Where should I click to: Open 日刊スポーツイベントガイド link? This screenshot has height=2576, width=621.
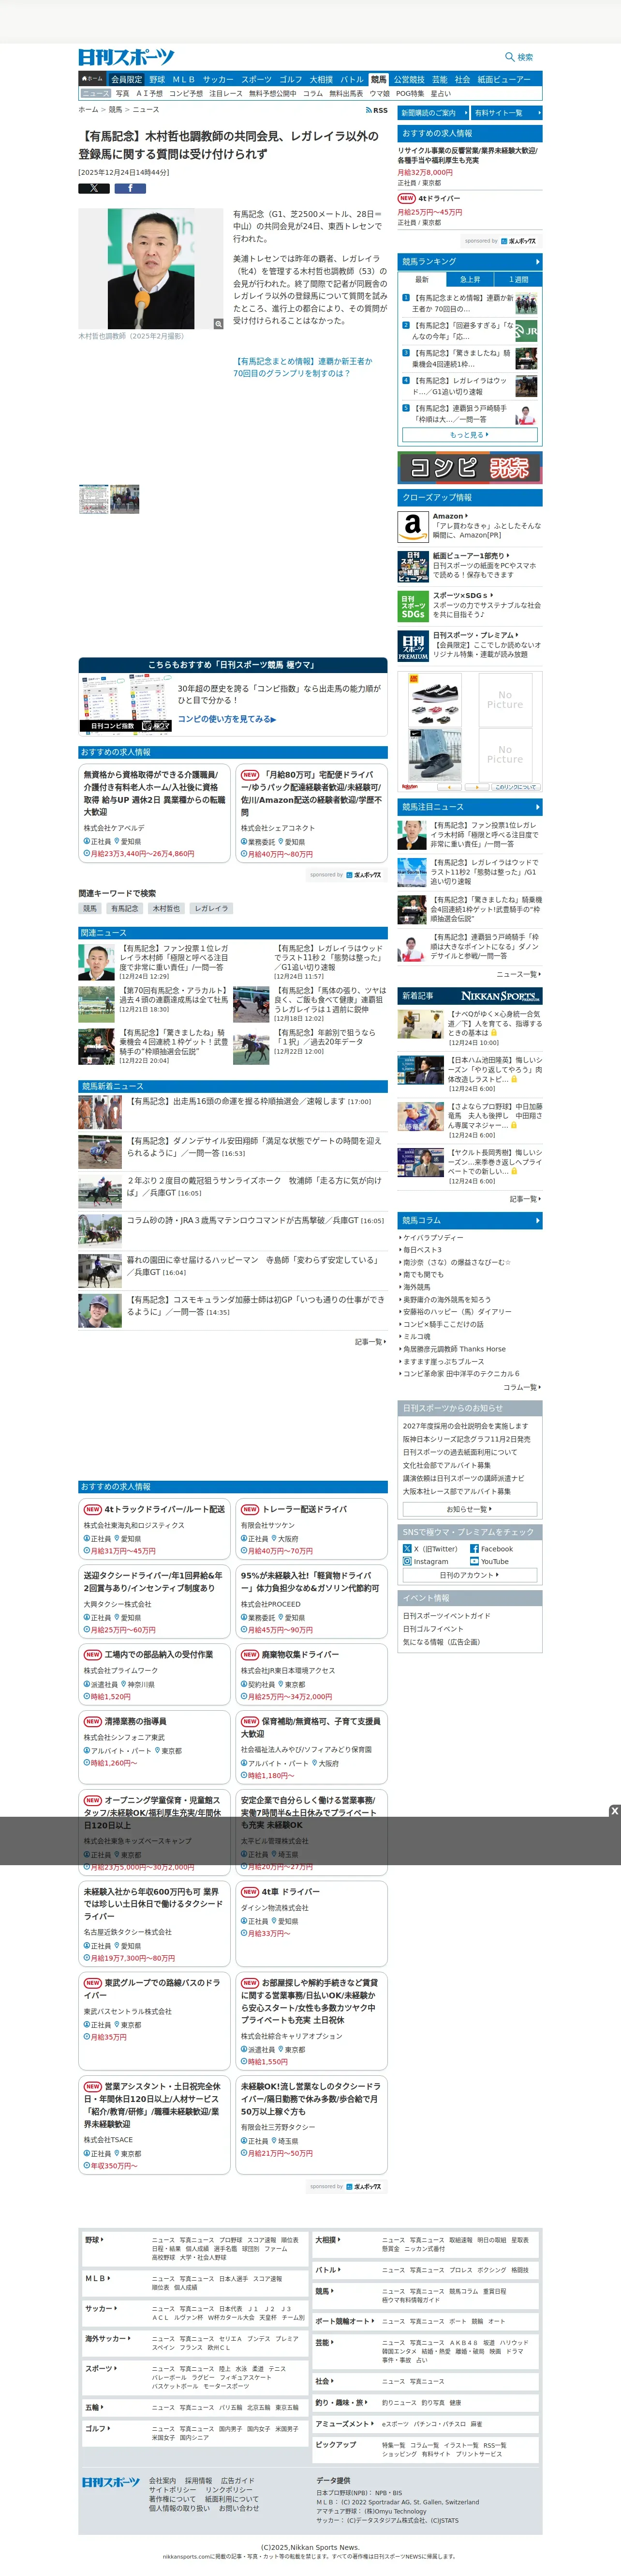(x=446, y=1615)
